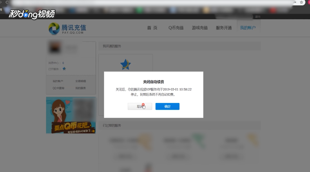Click the star-moon service card icon
Viewport: 310px width, 172px height.
(125, 64)
